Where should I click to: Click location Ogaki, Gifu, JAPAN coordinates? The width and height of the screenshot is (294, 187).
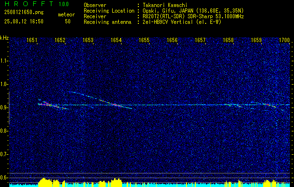click(193, 11)
